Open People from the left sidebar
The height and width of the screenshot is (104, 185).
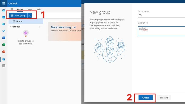click(4, 24)
